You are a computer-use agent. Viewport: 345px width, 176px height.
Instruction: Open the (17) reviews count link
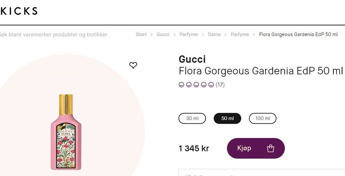(220, 85)
